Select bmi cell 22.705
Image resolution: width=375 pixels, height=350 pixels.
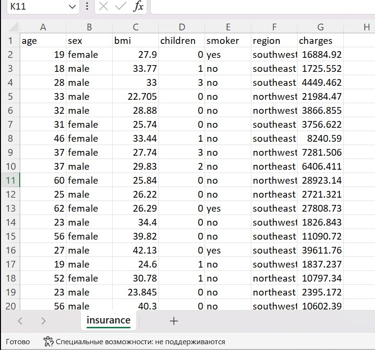135,96
